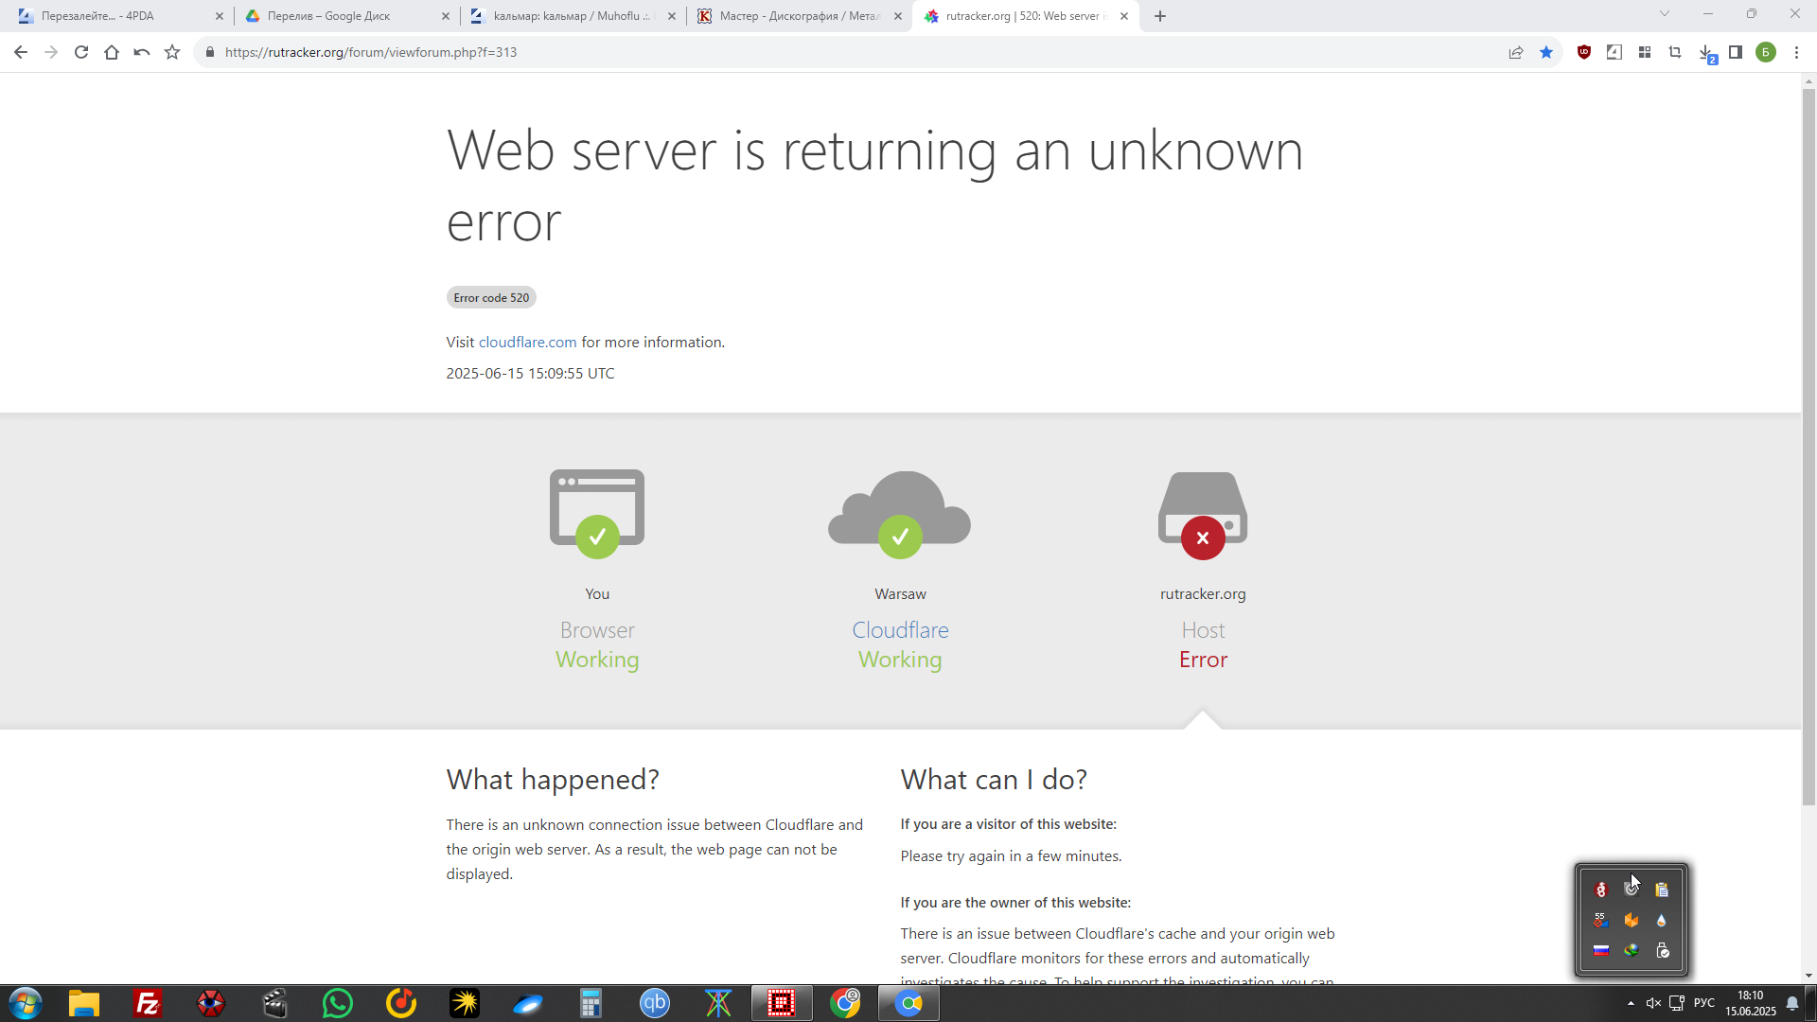Click the address bar URL field
This screenshot has height=1022, width=1817.
(x=852, y=52)
